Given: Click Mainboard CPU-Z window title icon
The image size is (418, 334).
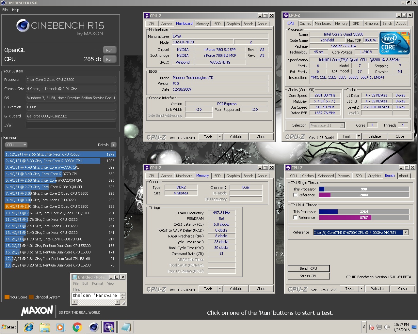Looking at the screenshot, I should (147, 15).
